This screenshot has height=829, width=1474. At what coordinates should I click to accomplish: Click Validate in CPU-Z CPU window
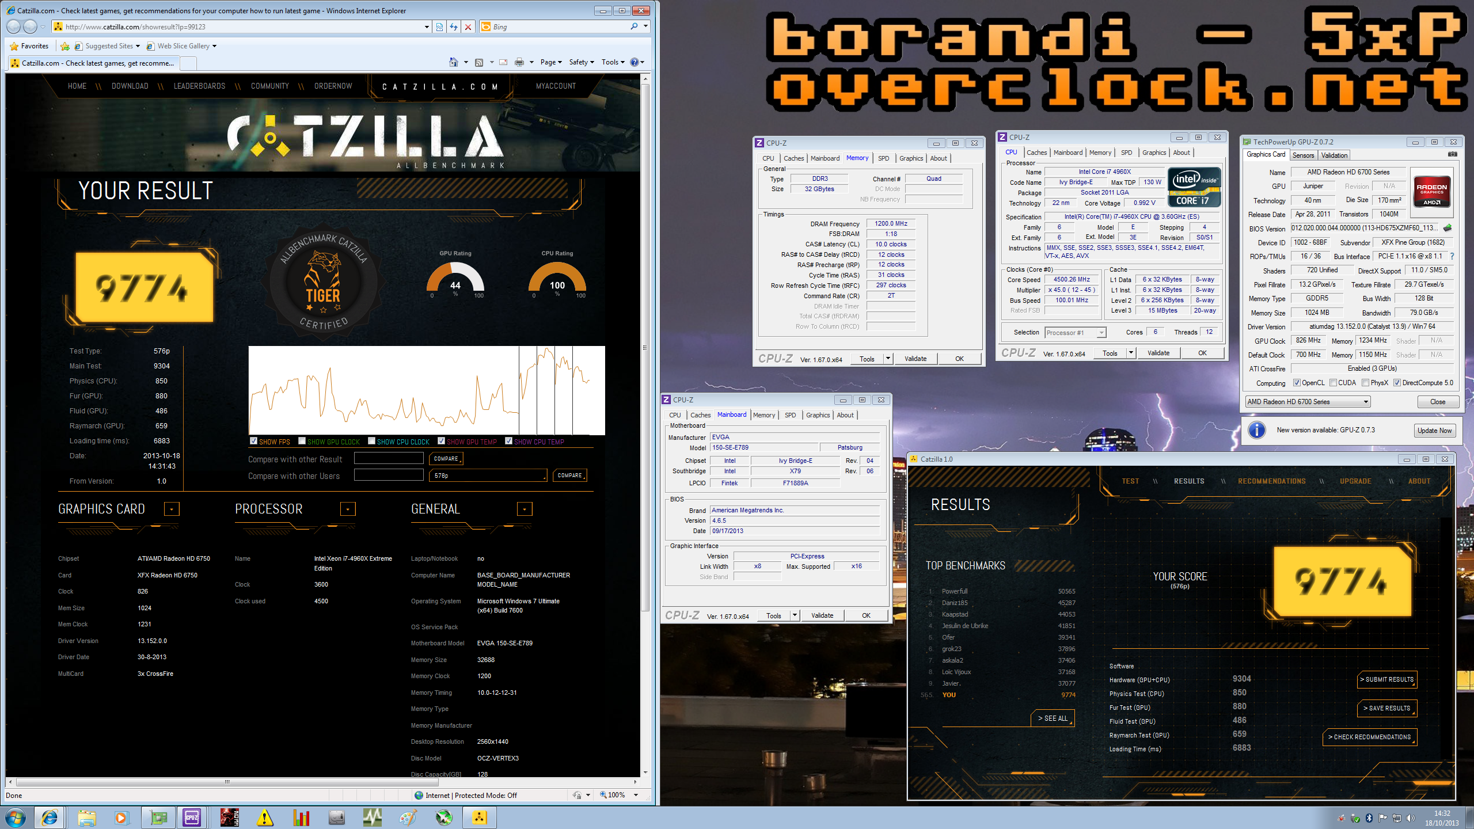pos(1158,353)
